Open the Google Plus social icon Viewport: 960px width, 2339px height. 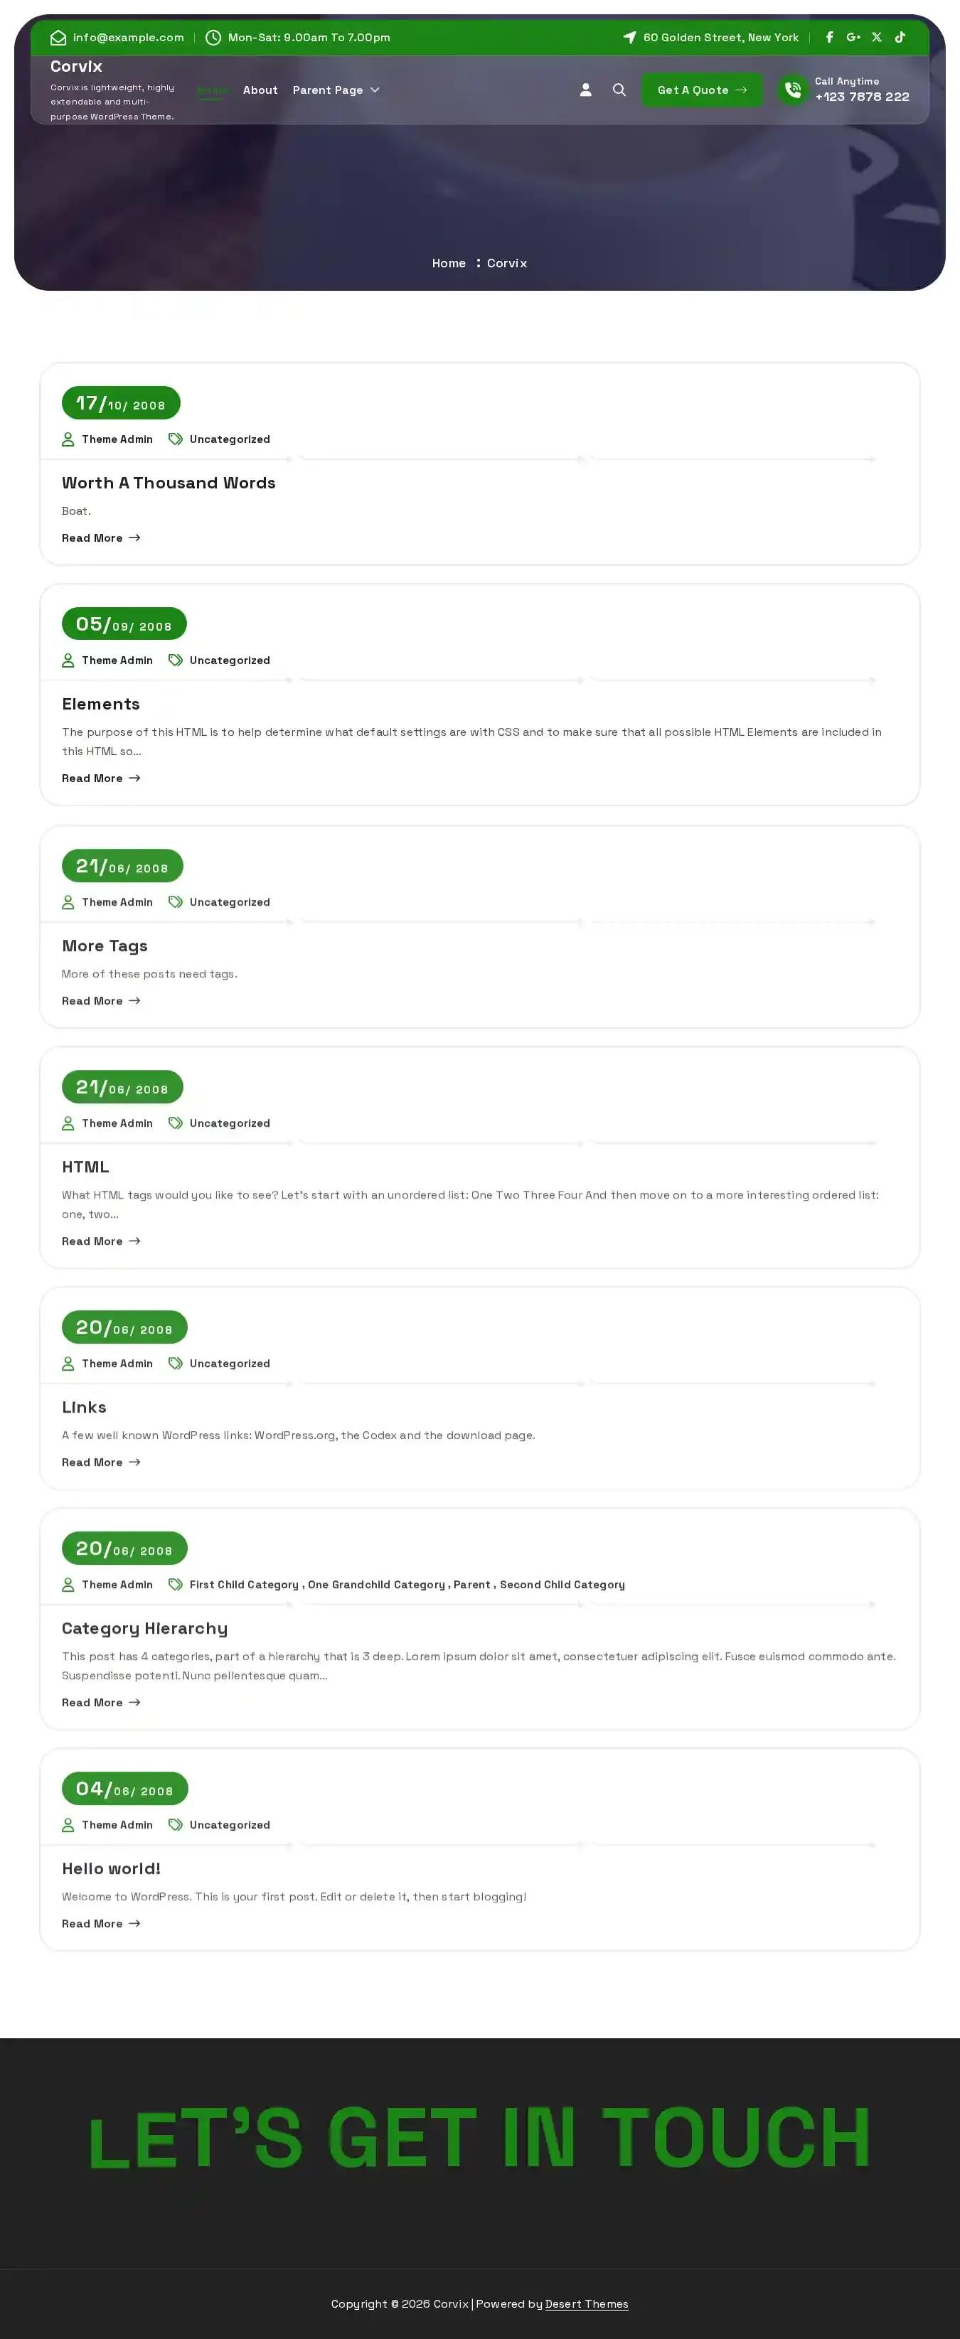click(854, 37)
